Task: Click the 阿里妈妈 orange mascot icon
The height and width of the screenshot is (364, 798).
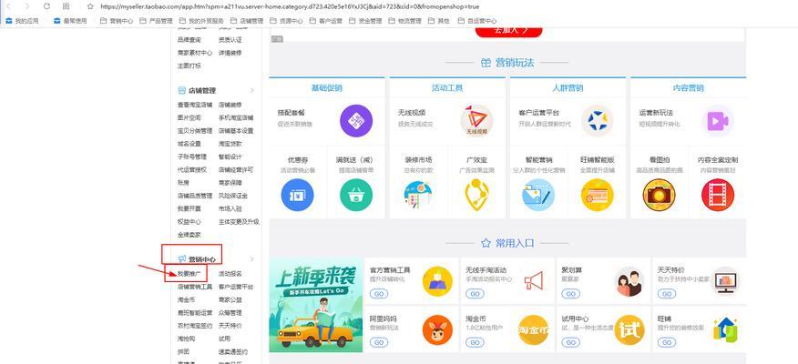Action: coord(437,329)
